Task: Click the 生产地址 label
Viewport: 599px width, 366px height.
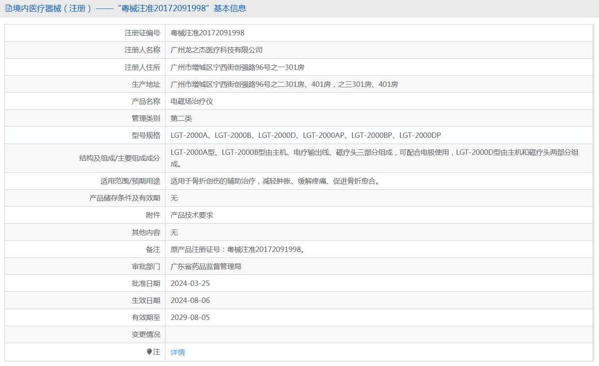Action: (x=146, y=84)
